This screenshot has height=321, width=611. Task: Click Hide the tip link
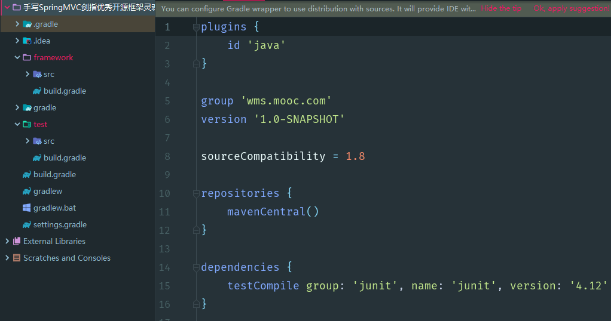point(501,8)
